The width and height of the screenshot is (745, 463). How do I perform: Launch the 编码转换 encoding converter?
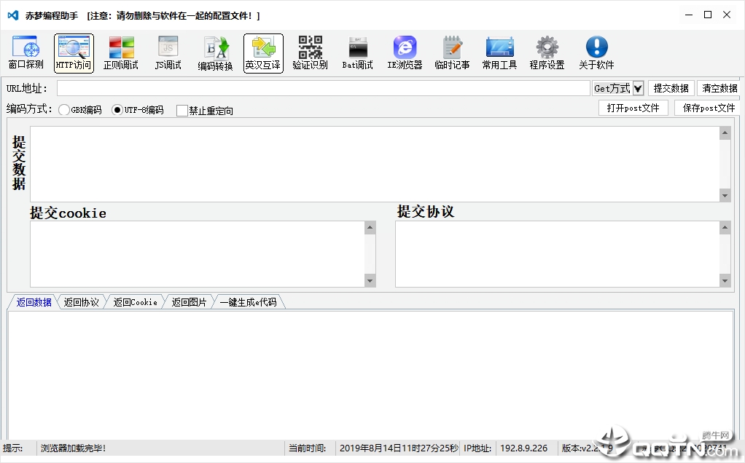pyautogui.click(x=216, y=52)
